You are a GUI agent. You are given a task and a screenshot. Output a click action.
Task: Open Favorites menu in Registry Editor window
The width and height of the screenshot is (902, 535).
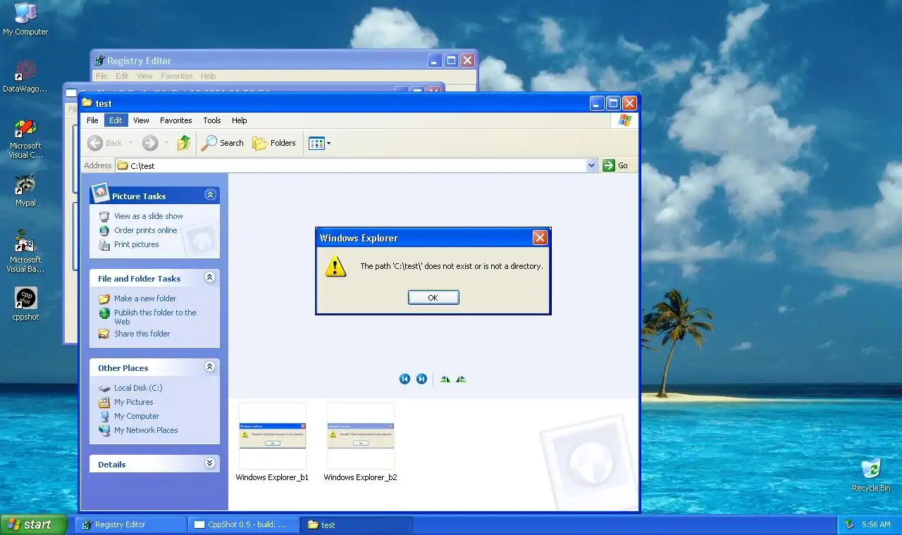[x=176, y=76]
